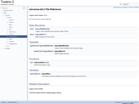Image resolution: width=139 pixels, height=104 pixels.
Task: Click legacyMapMetadata typedef name
Action: click(x=62, y=46)
